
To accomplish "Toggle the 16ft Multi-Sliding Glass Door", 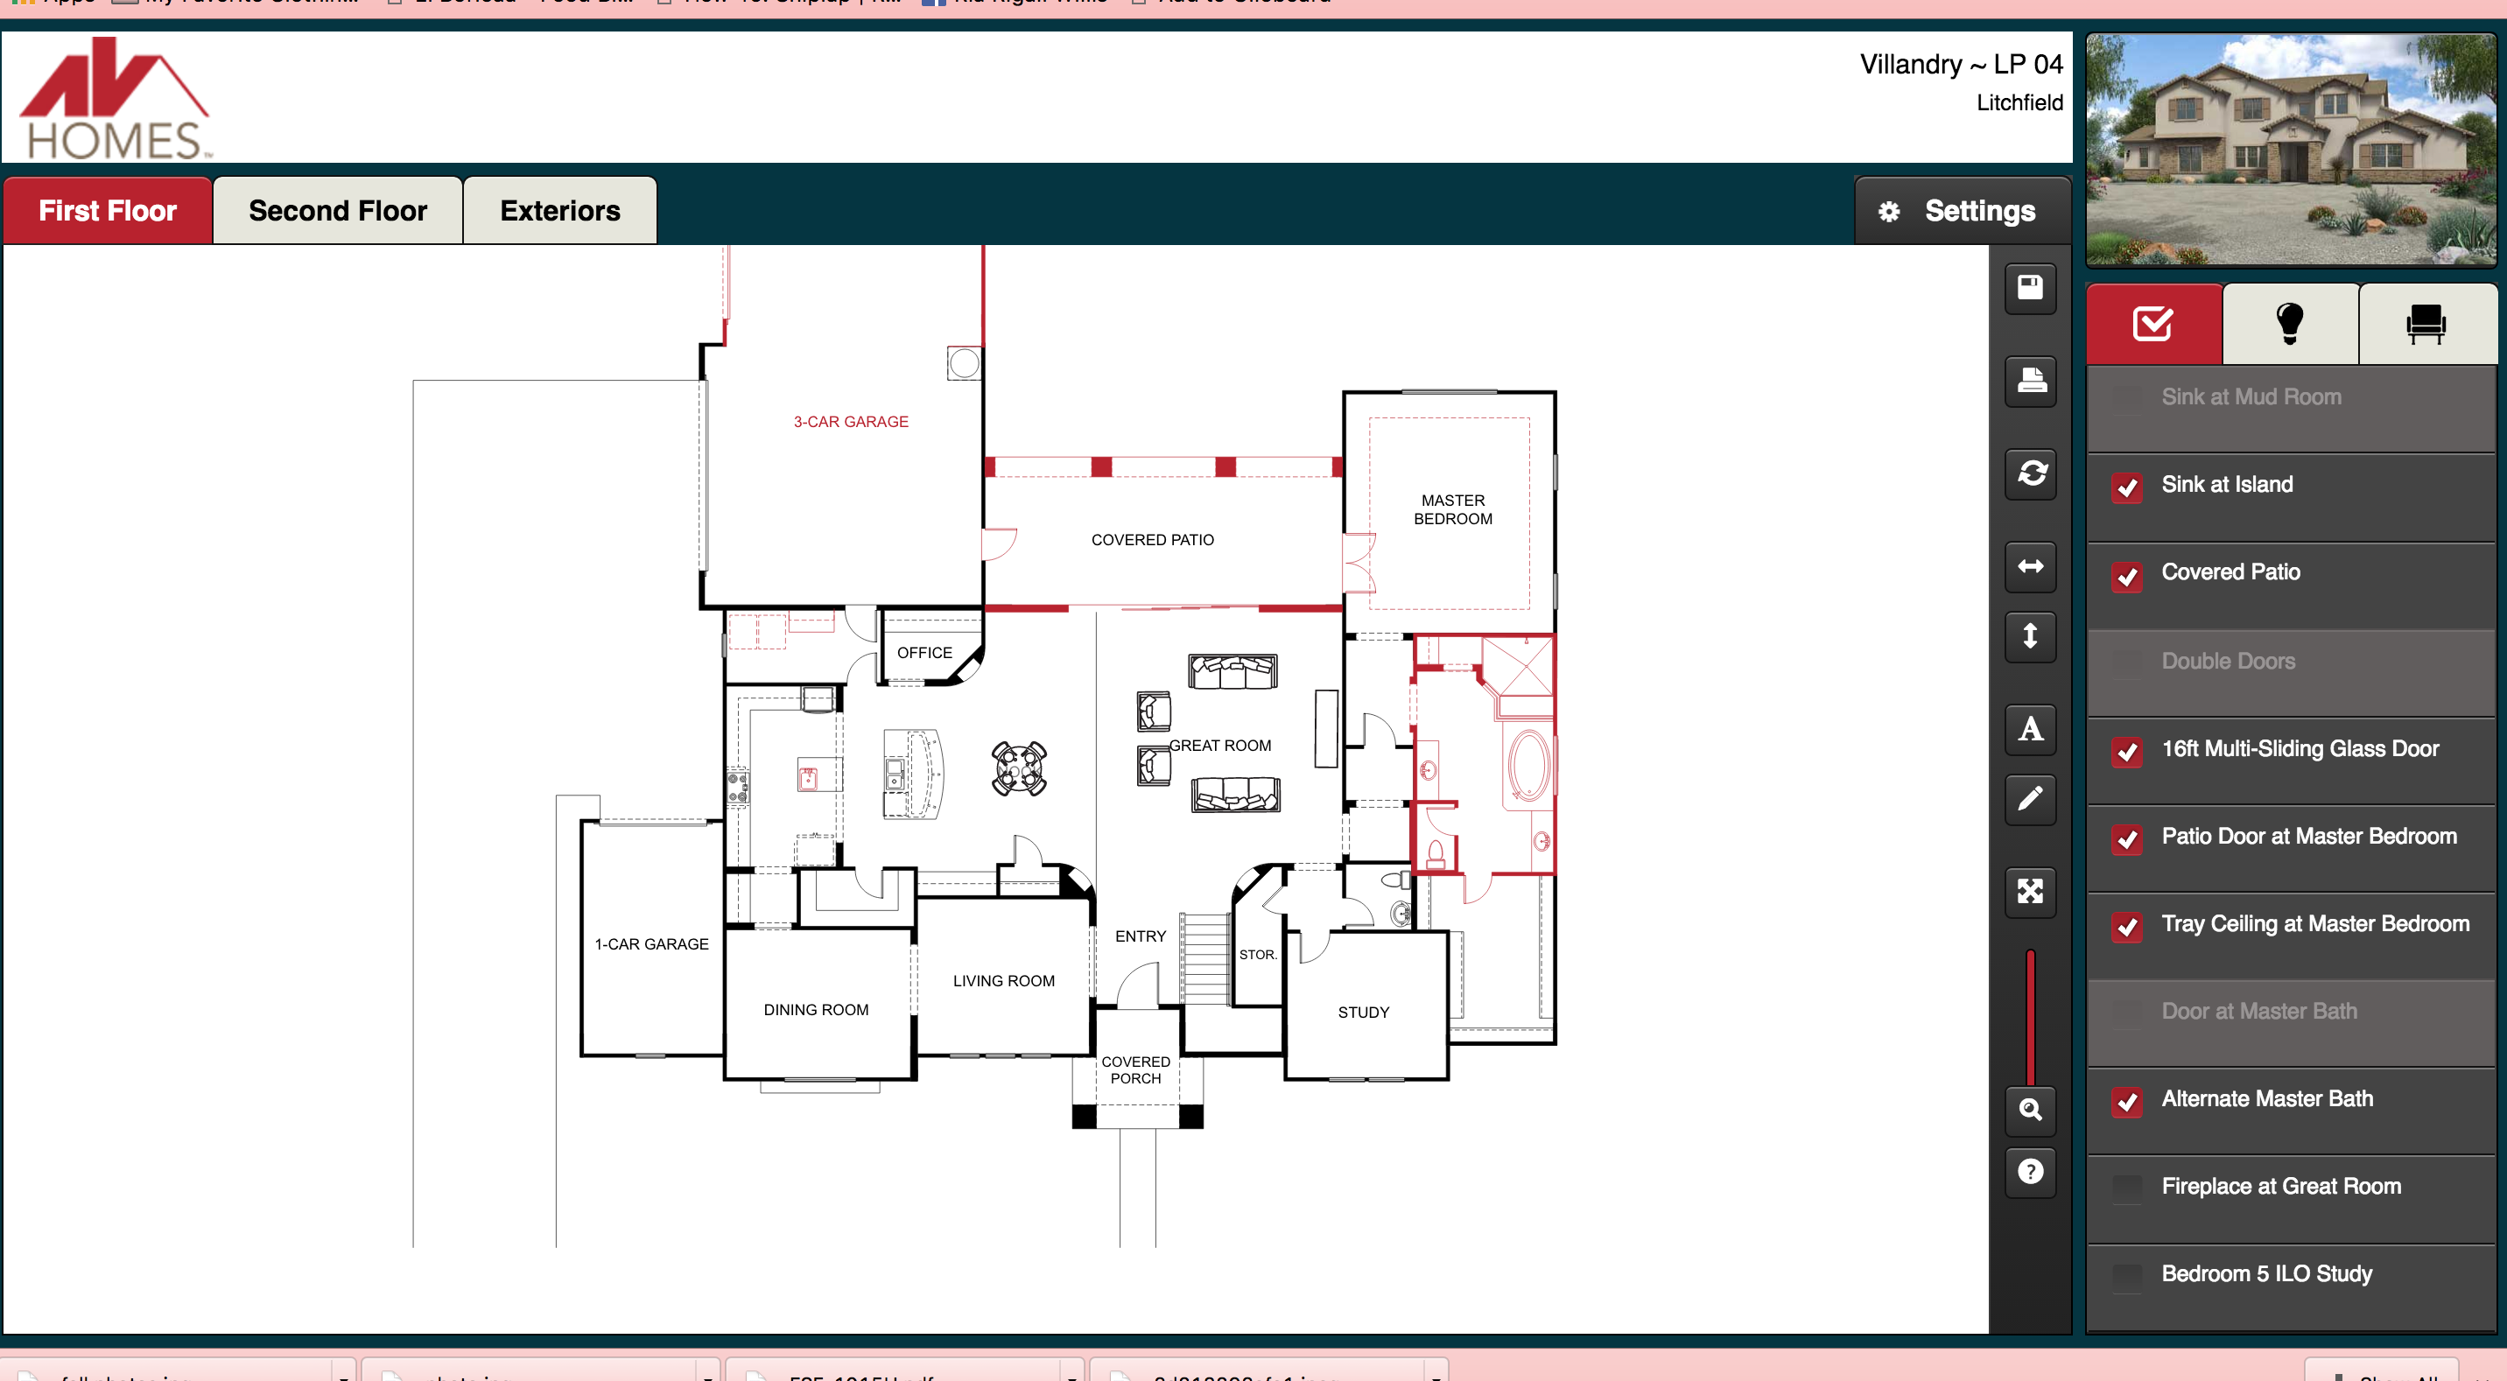I will [x=2130, y=750].
